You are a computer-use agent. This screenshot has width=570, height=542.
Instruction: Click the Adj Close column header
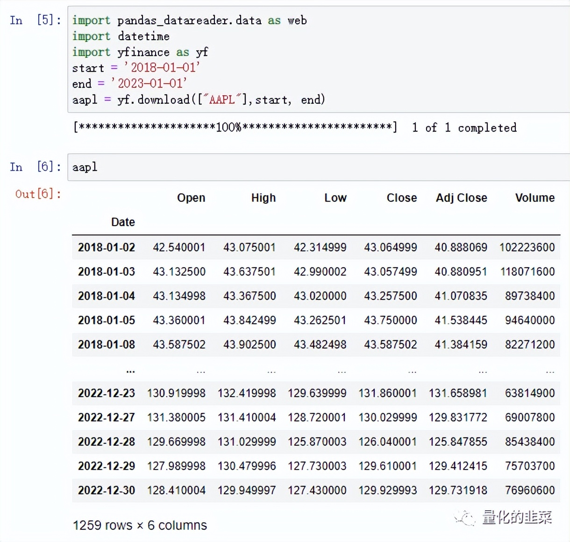pyautogui.click(x=462, y=198)
